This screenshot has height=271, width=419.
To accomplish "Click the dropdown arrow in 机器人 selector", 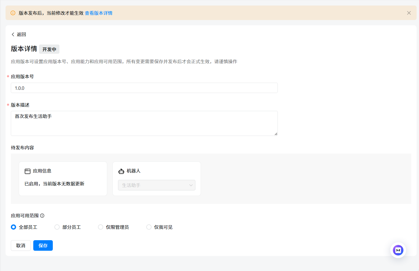I will point(191,185).
